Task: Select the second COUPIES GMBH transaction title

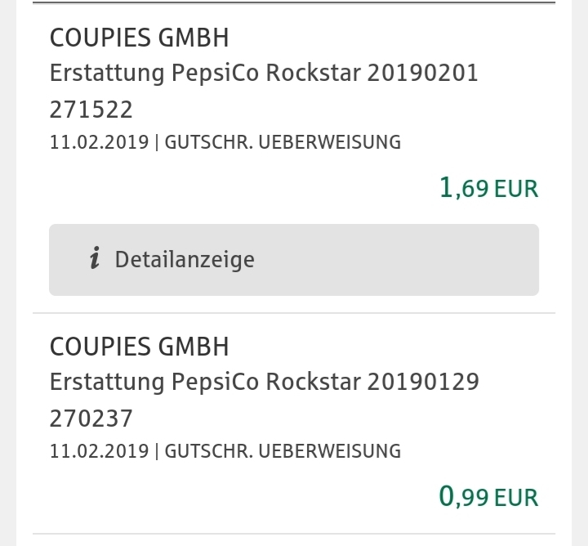Action: pos(139,347)
